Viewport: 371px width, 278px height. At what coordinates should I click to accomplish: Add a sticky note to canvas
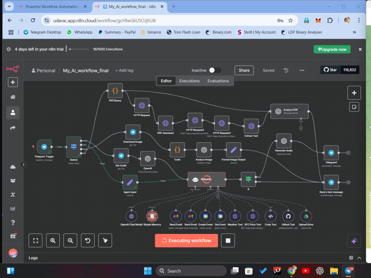(x=354, y=107)
